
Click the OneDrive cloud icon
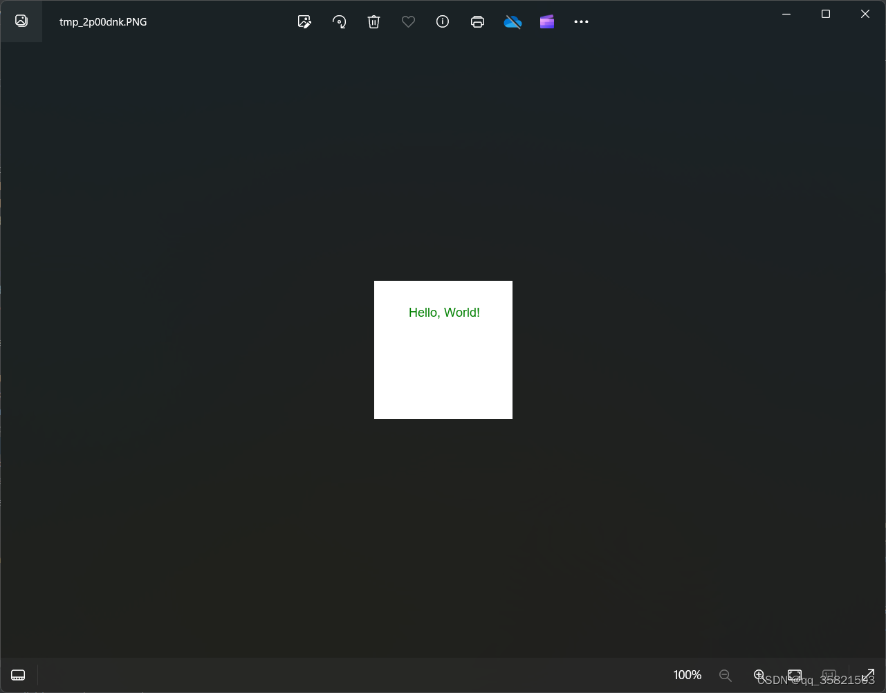[x=513, y=22]
